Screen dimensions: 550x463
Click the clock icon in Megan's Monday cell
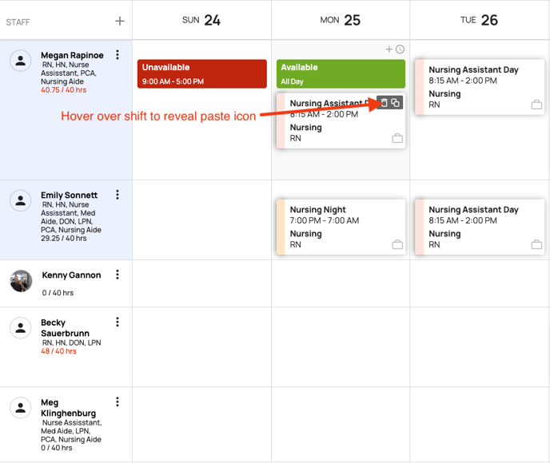coord(400,49)
